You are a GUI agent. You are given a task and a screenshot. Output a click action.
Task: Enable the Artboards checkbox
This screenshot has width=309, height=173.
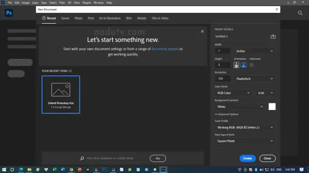251,65
